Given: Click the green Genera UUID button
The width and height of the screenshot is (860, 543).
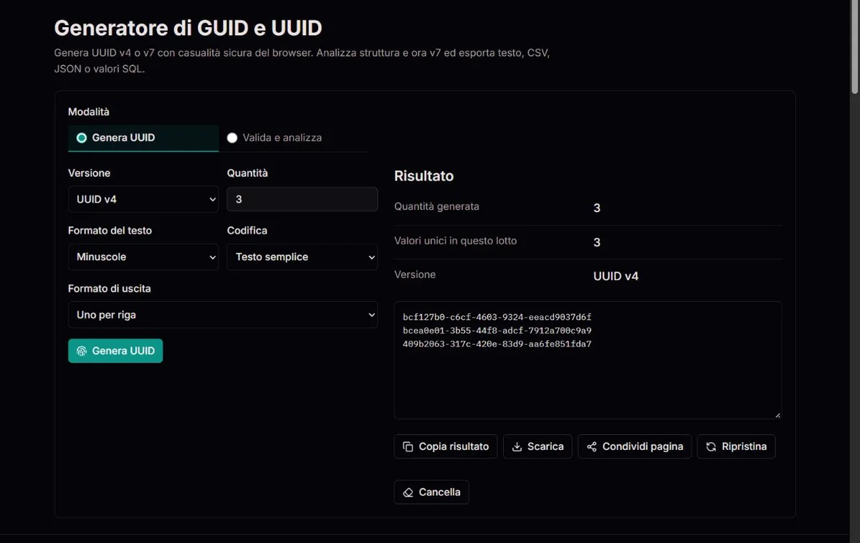Looking at the screenshot, I should point(115,351).
